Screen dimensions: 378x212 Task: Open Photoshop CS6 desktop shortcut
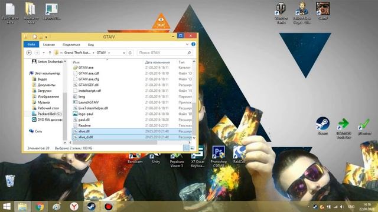(219, 156)
